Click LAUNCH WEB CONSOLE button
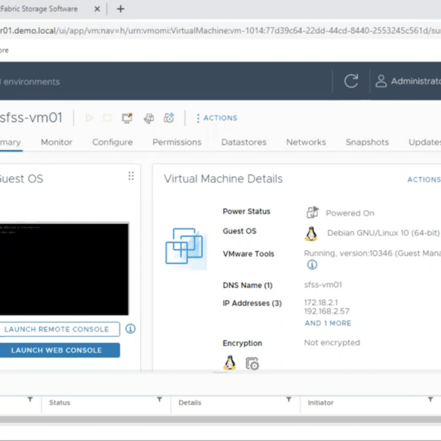Image resolution: width=441 pixels, height=441 pixels. pos(60,350)
